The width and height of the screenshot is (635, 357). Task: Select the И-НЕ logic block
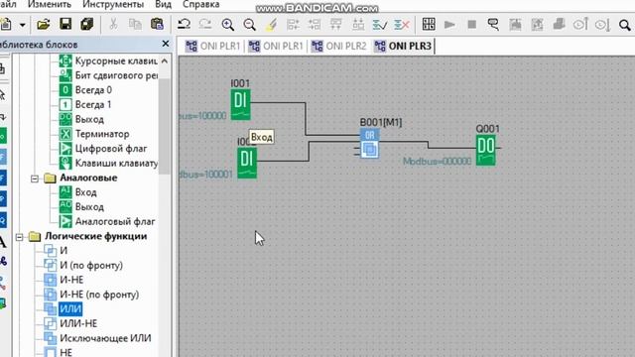point(63,280)
